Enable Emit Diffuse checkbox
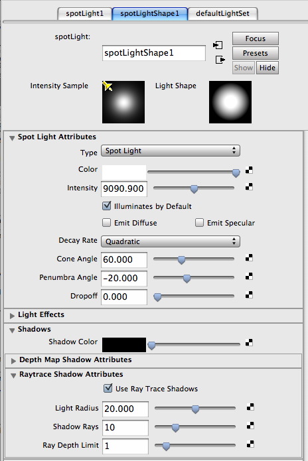 106,223
